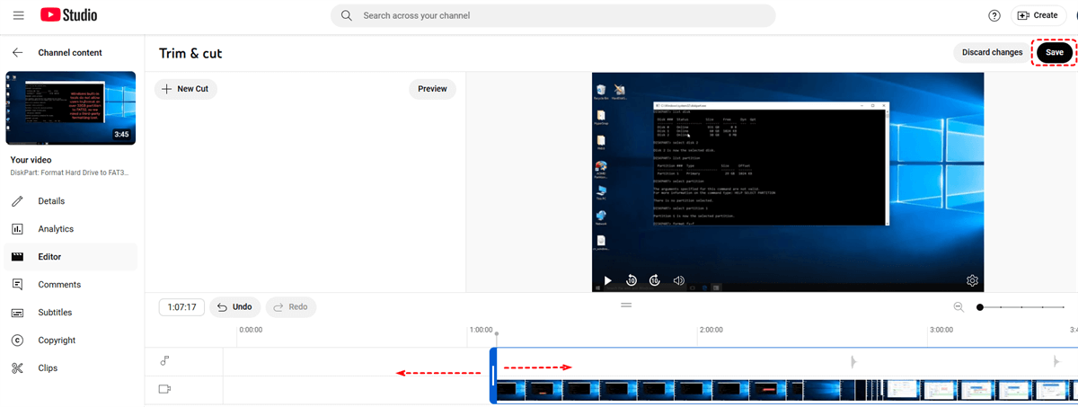The width and height of the screenshot is (1078, 407).
Task: Select Editor in the sidebar
Action: point(70,257)
